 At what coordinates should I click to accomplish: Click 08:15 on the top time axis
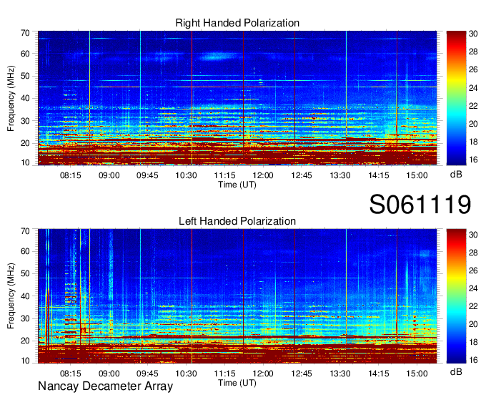(x=70, y=175)
